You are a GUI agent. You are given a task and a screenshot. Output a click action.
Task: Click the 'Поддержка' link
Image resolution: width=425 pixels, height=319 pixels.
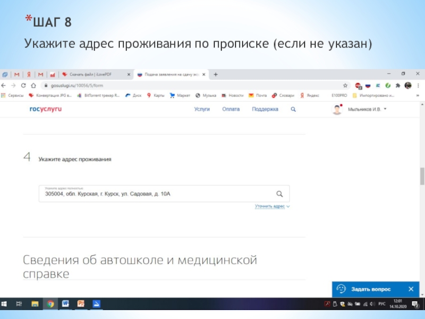pyautogui.click(x=265, y=109)
